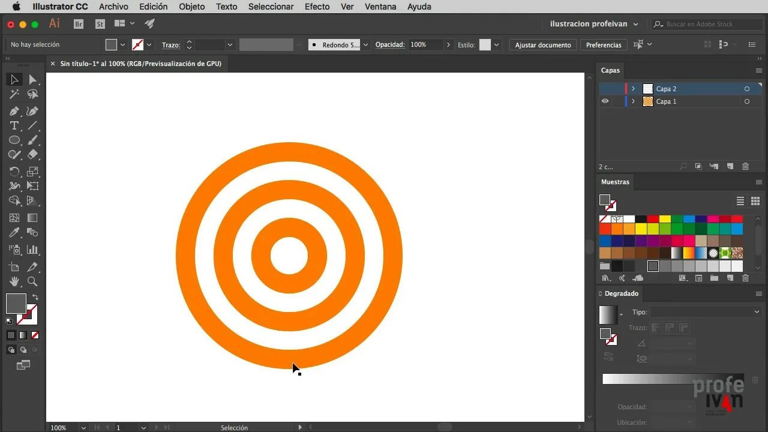Select the Mesh tool
768x432 pixels.
[x=14, y=218]
